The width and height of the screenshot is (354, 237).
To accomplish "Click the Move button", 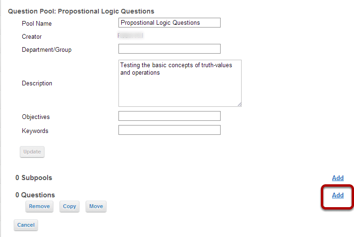I will pyautogui.click(x=96, y=206).
